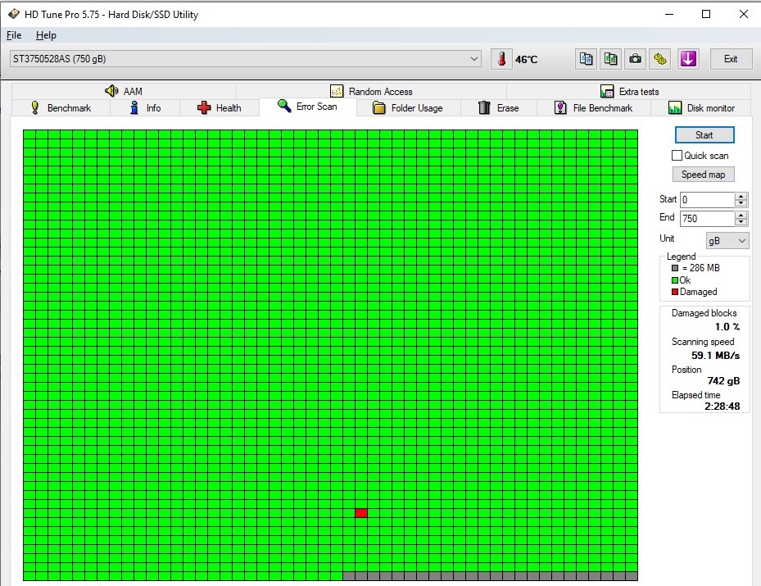The image size is (761, 586).
Task: Click the Info tab blue icon
Action: point(134,108)
